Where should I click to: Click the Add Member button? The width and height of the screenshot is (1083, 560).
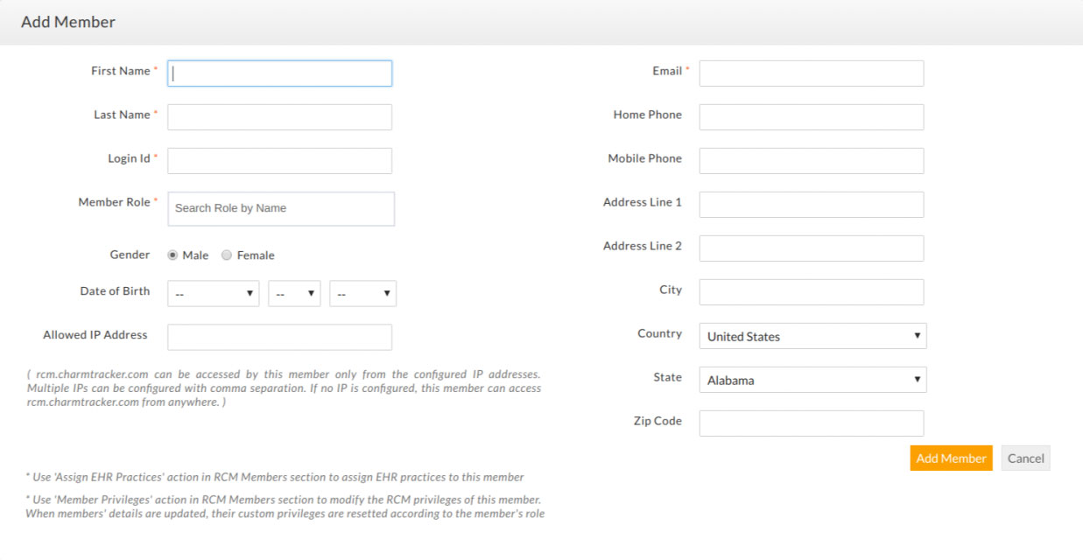click(951, 458)
